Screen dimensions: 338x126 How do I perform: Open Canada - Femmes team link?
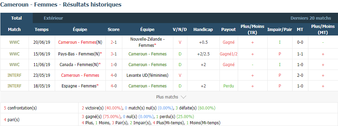point(80,65)
